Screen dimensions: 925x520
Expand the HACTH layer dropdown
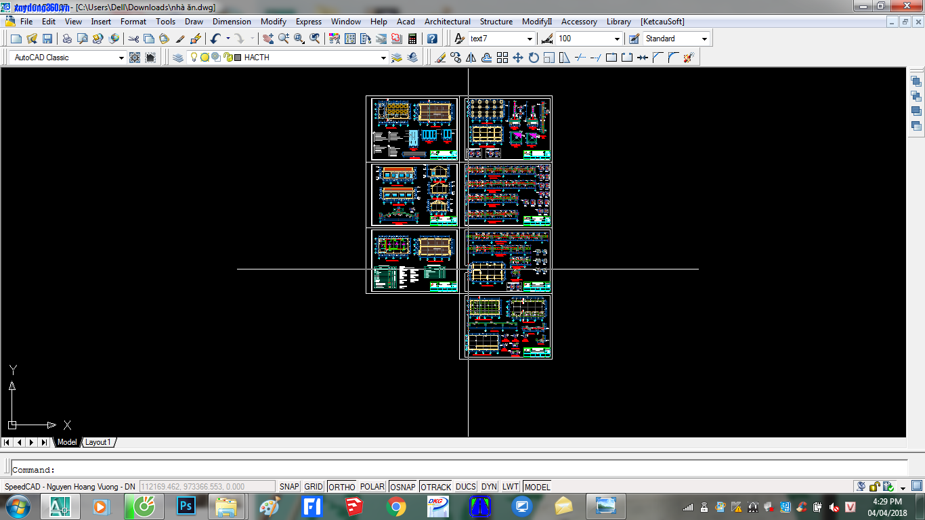click(383, 58)
